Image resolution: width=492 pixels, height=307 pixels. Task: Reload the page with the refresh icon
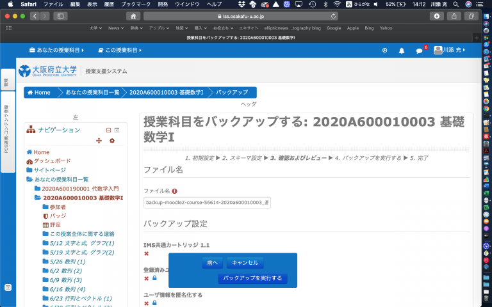coord(333,16)
